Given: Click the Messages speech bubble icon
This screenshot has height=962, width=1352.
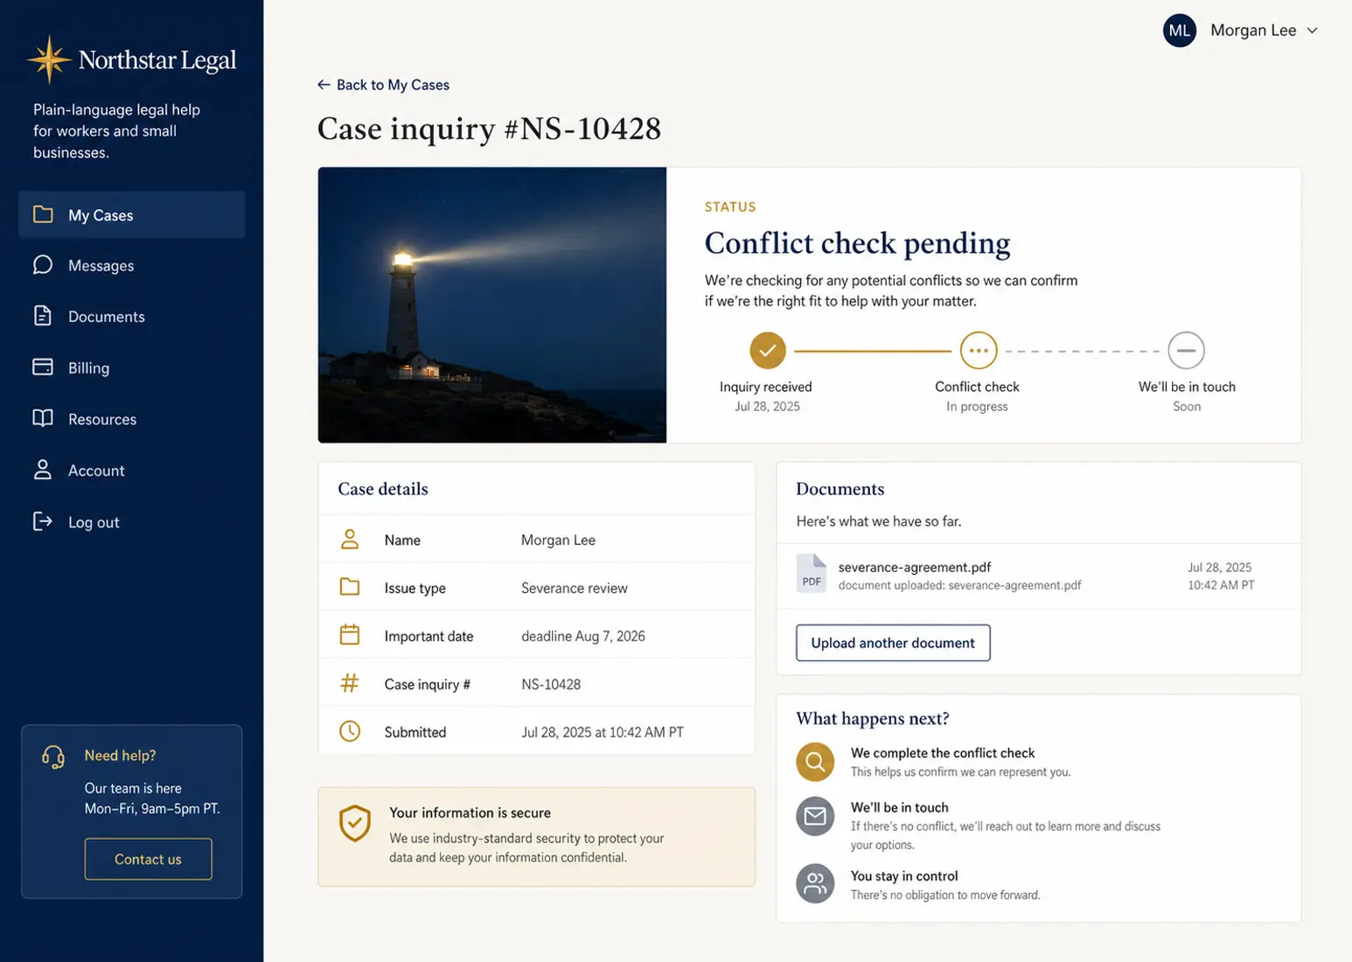Looking at the screenshot, I should tap(43, 265).
